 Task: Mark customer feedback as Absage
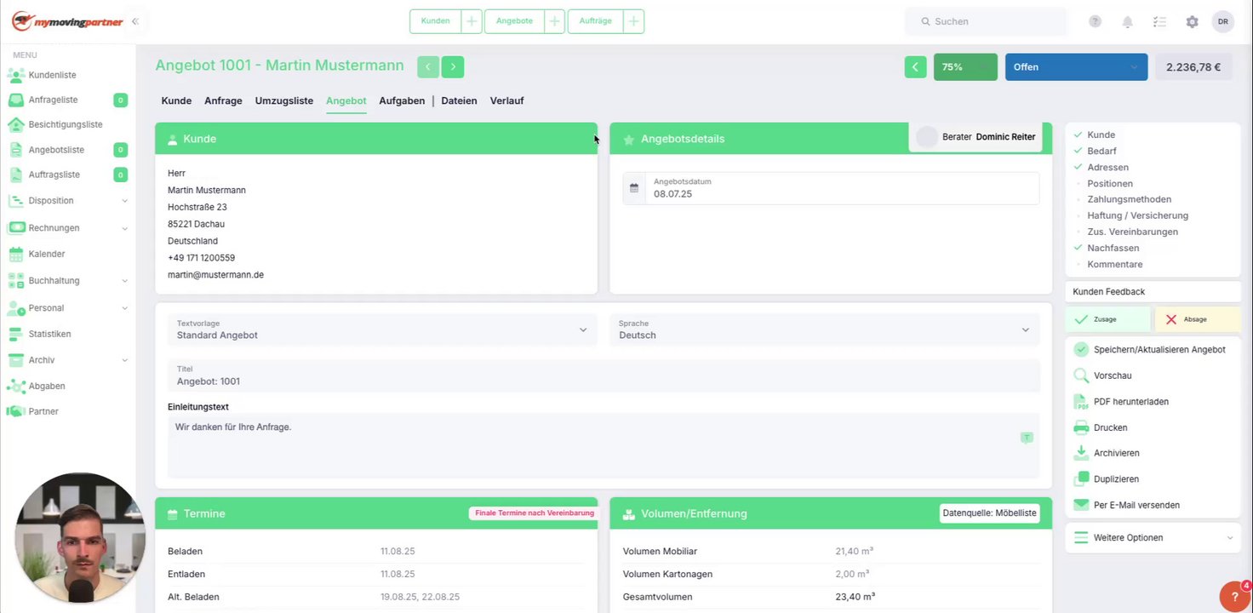pos(1198,319)
